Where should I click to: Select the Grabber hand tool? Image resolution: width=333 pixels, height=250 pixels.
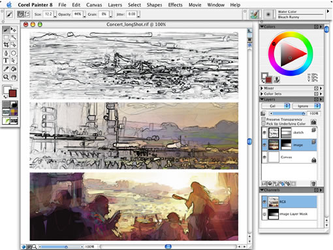point(14,77)
